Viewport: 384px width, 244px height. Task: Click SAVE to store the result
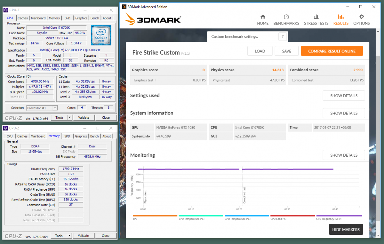287,51
